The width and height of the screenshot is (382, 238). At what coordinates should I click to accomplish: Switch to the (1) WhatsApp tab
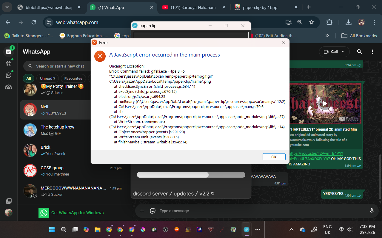point(122,7)
